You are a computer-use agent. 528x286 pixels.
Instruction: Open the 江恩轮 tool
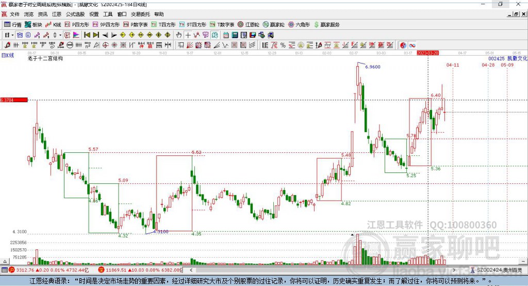[x=249, y=25]
